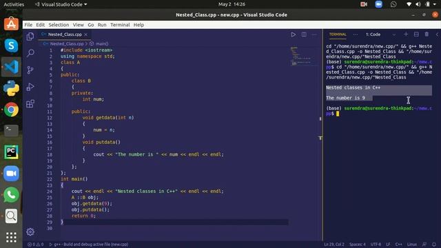Open the Ubuntu Software dock icon
The width and height of the screenshot is (441, 248).
point(11,24)
